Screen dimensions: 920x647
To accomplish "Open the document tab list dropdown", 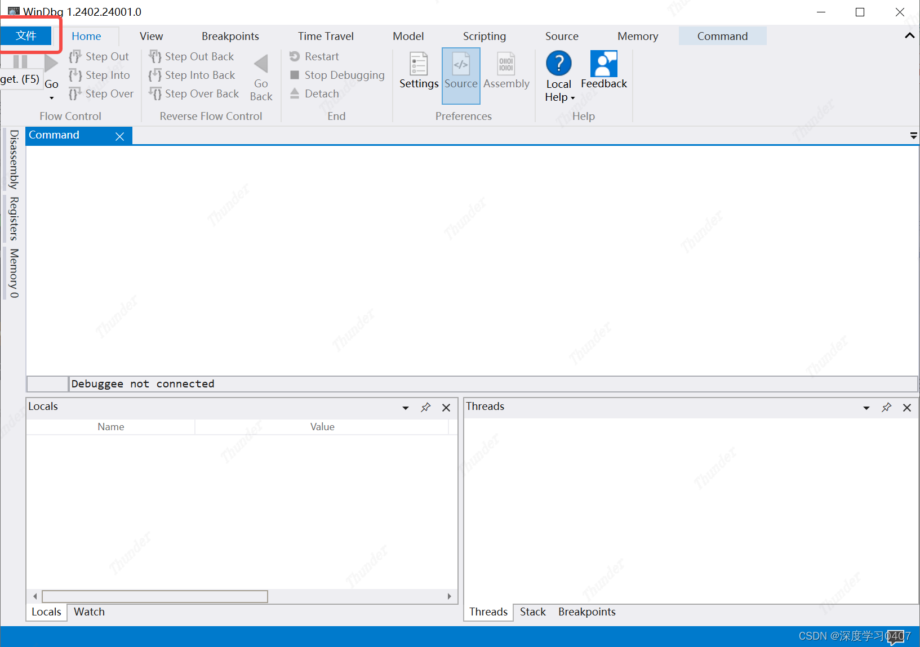I will click(x=913, y=136).
